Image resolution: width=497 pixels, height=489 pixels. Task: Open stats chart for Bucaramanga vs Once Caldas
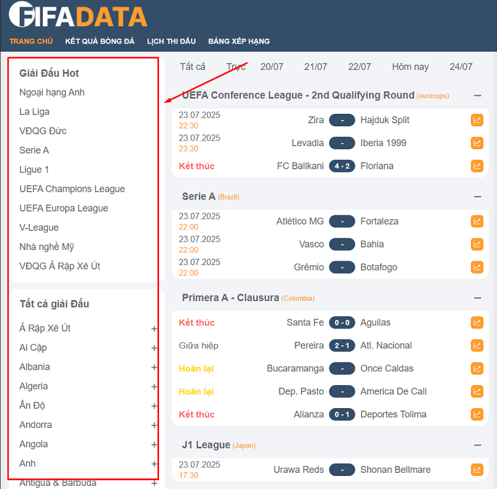pyautogui.click(x=476, y=368)
